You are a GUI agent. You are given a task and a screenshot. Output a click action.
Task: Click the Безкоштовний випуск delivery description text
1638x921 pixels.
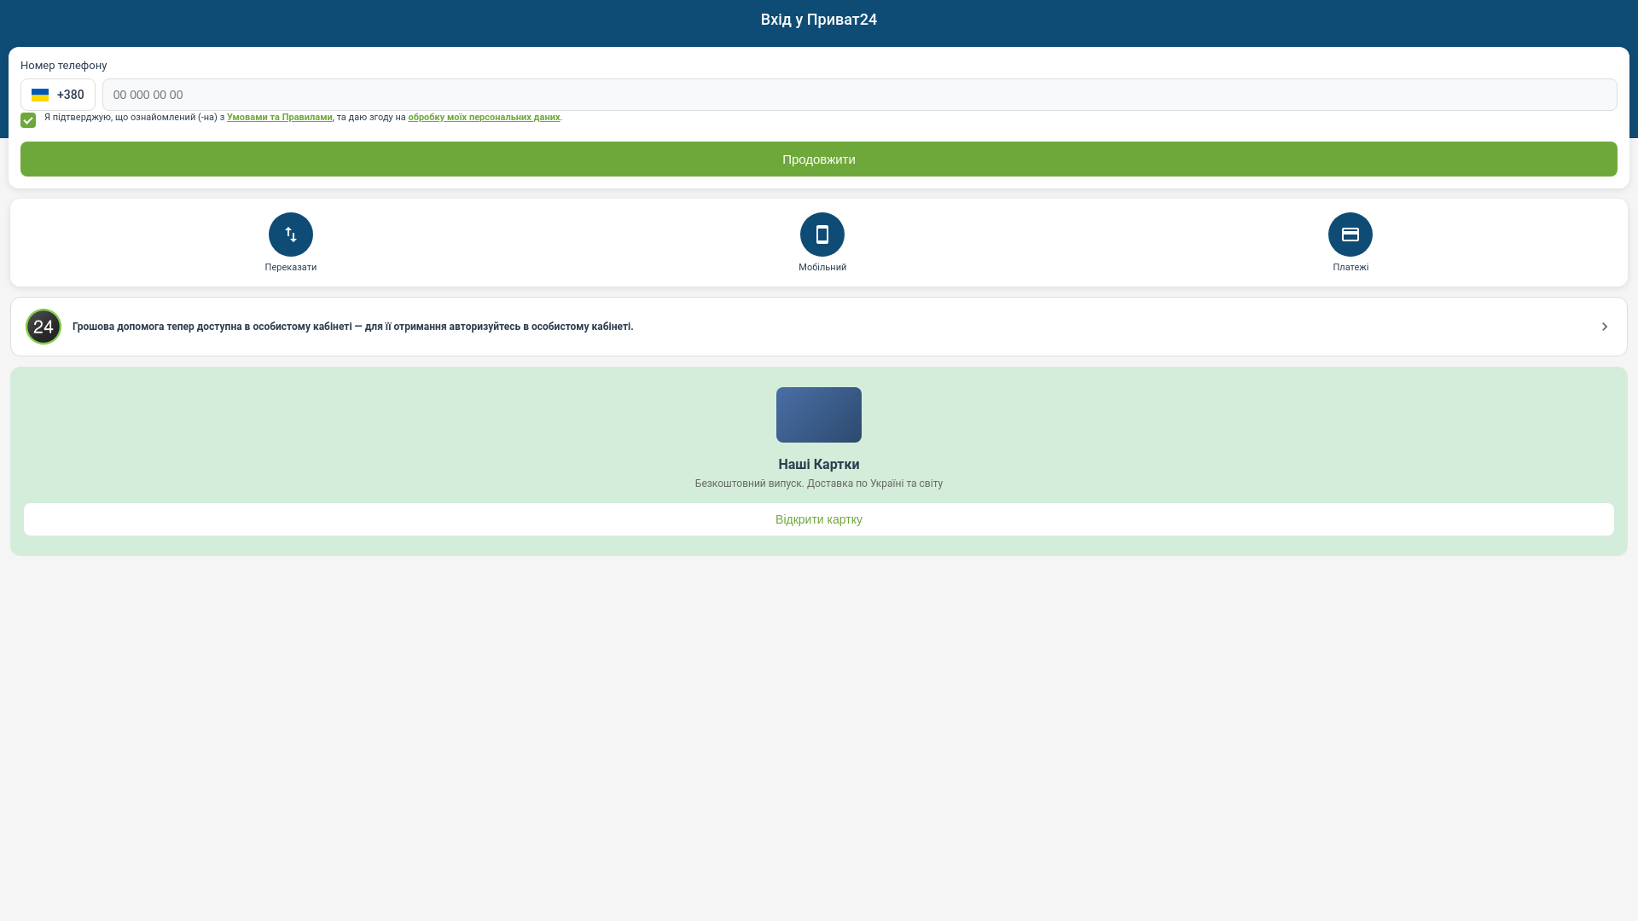pos(819,484)
